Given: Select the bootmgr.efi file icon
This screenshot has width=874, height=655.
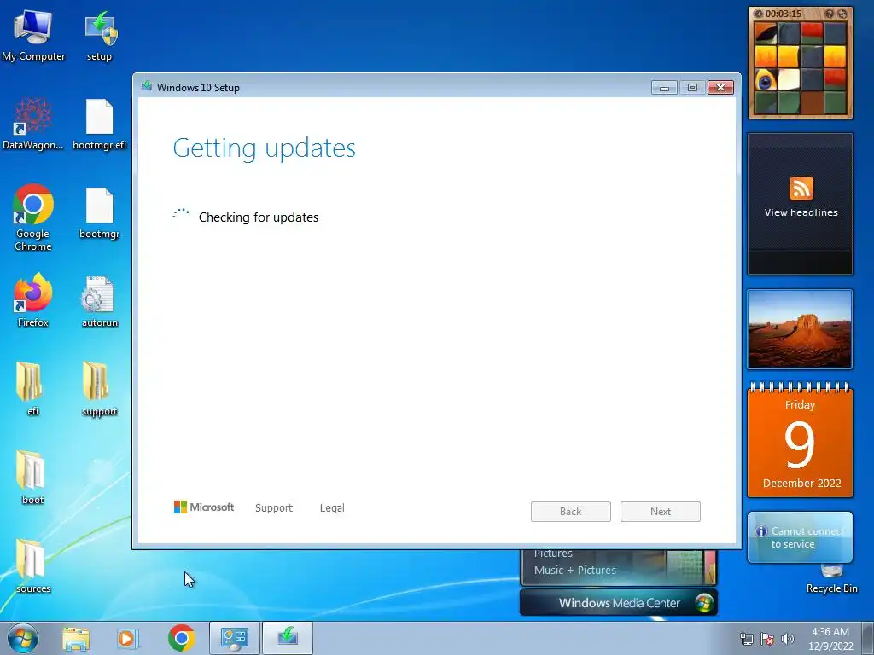Looking at the screenshot, I should pyautogui.click(x=99, y=124).
